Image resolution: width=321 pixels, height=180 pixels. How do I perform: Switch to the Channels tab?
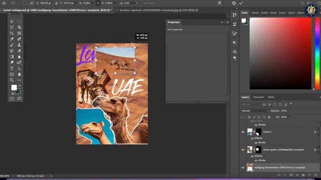point(258,97)
